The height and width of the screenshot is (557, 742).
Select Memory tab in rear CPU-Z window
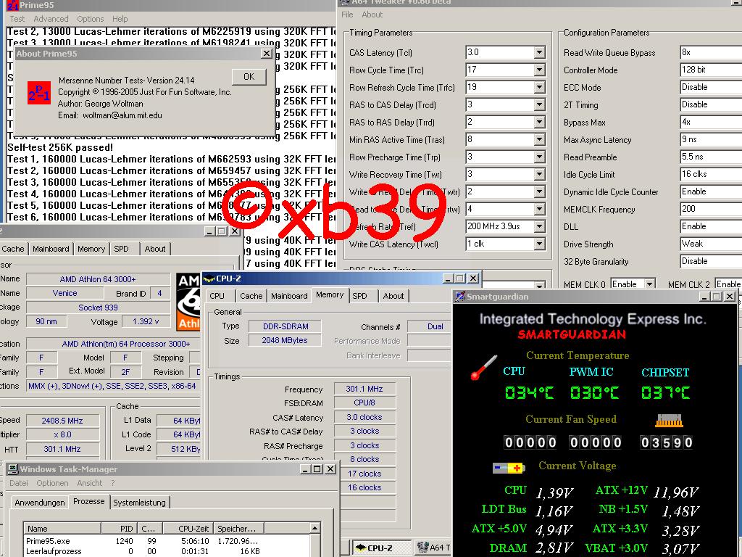[91, 249]
